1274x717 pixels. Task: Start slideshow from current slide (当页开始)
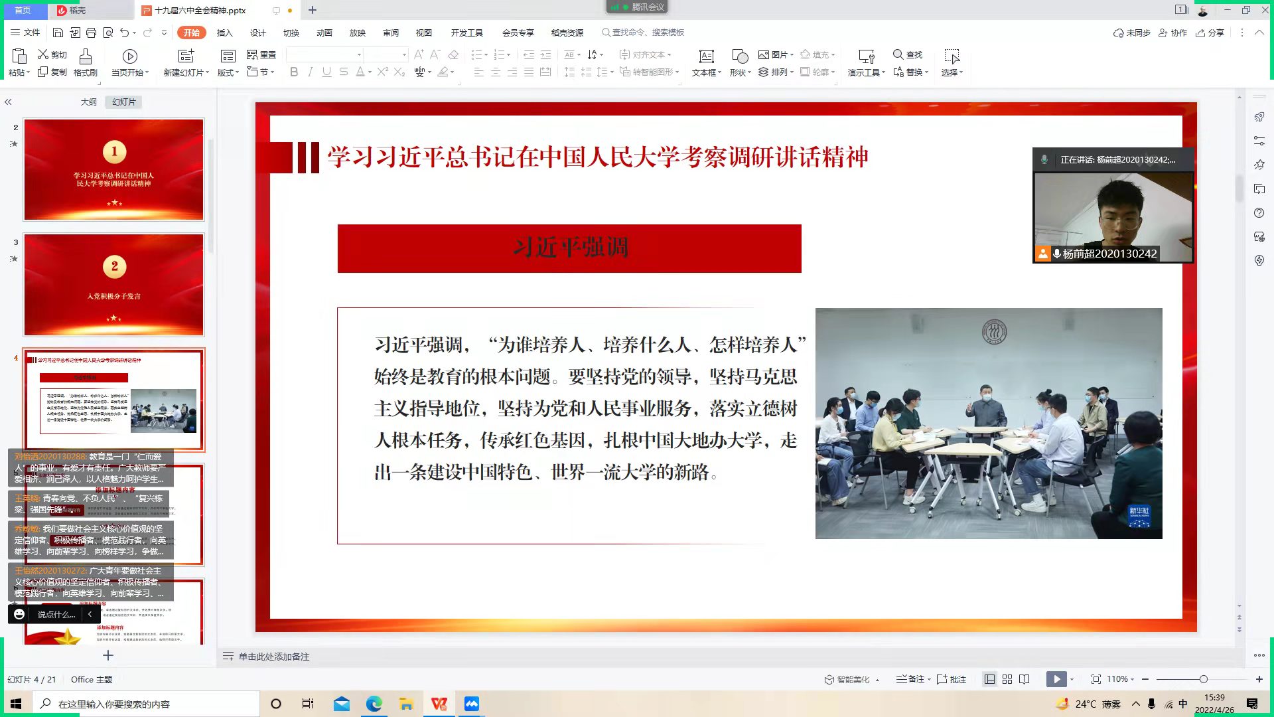pos(130,56)
